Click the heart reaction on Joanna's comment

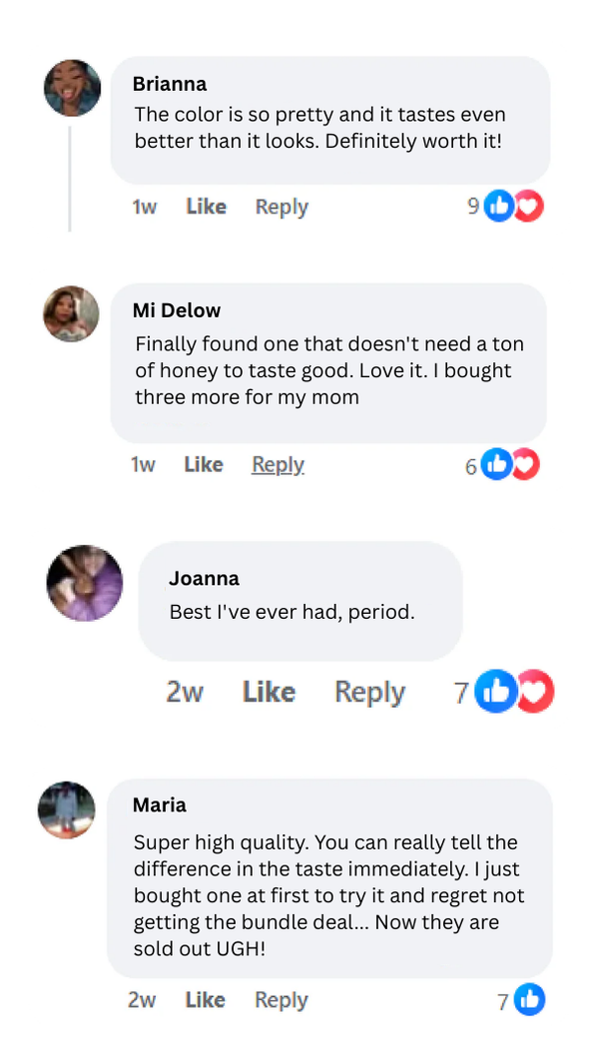point(536,692)
